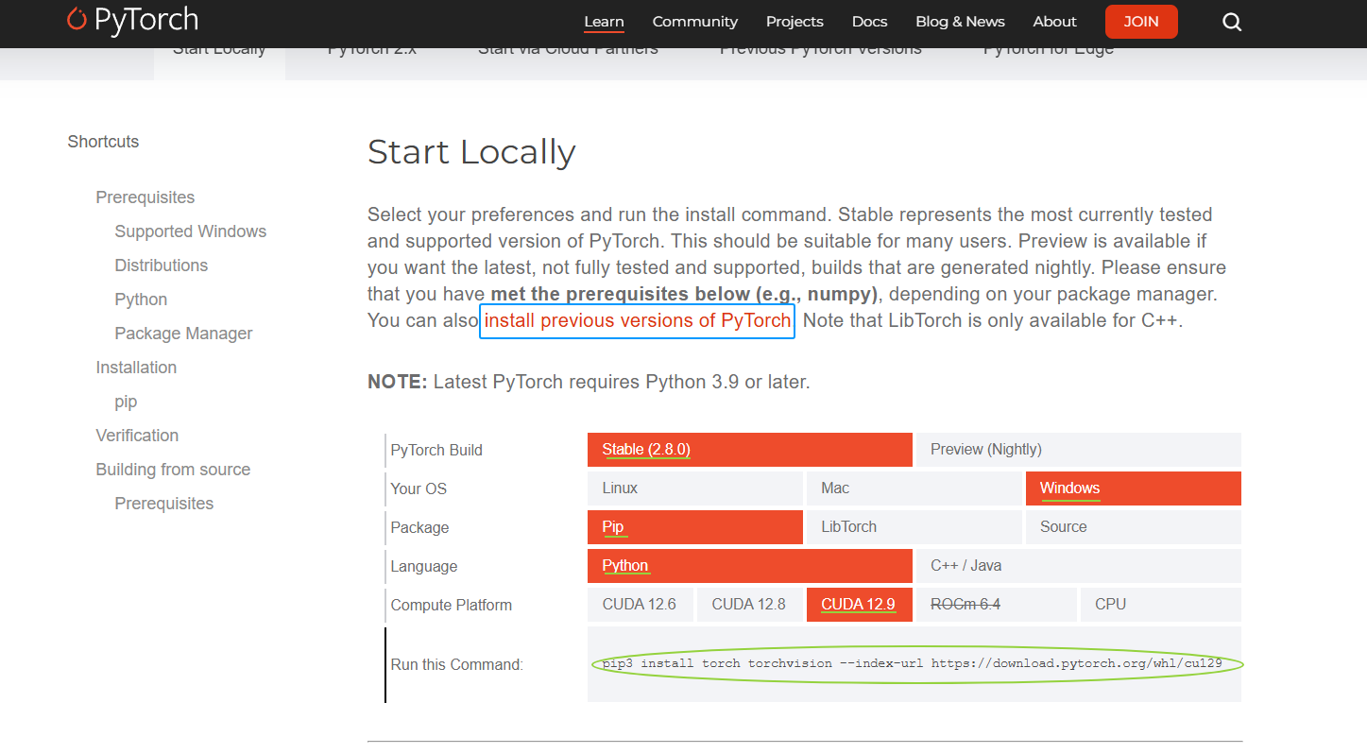Open the About menu

[x=1054, y=22]
